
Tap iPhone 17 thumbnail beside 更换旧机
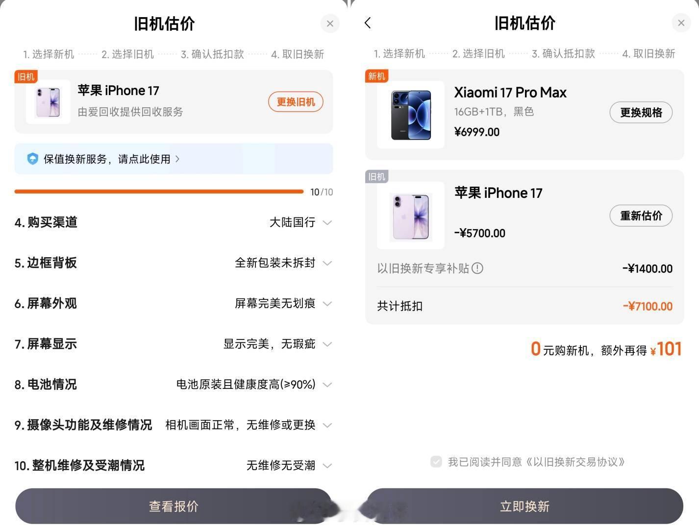click(48, 102)
